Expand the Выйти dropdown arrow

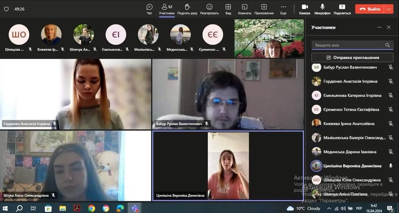coord(389,9)
